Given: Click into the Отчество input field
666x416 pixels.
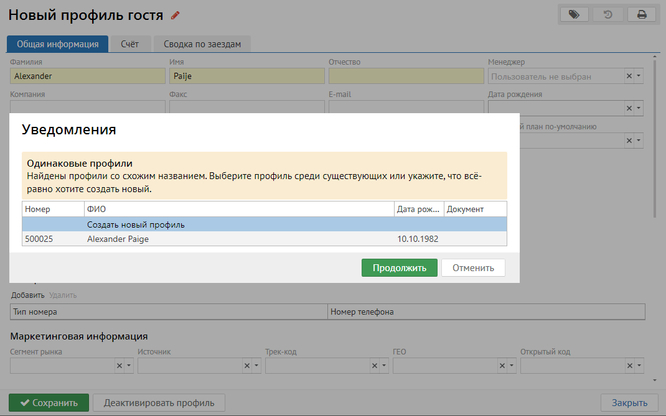Looking at the screenshot, I should point(406,76).
